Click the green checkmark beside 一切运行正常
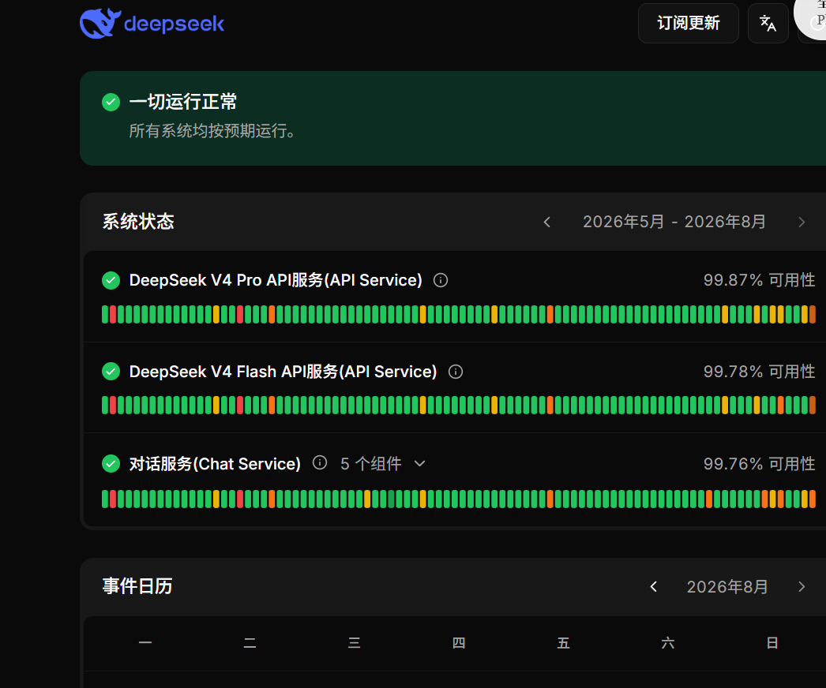826x688 pixels. tap(111, 102)
